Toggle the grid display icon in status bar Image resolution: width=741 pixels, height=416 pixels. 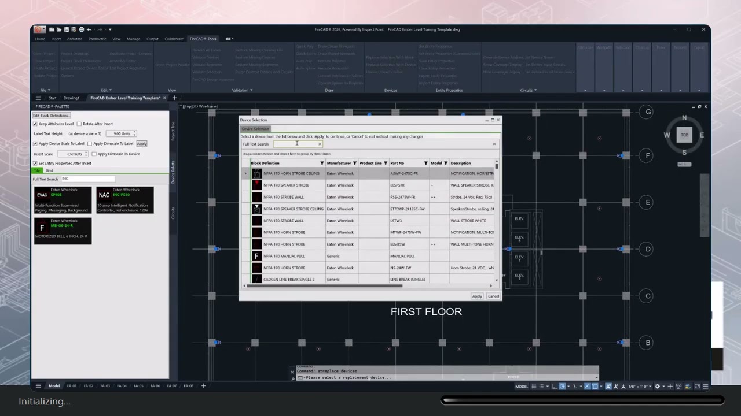[534, 387]
